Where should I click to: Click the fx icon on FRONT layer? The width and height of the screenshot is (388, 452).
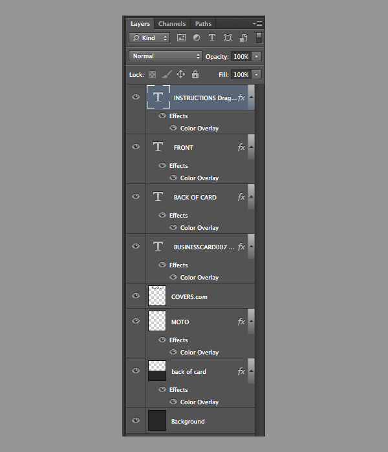[x=241, y=147]
